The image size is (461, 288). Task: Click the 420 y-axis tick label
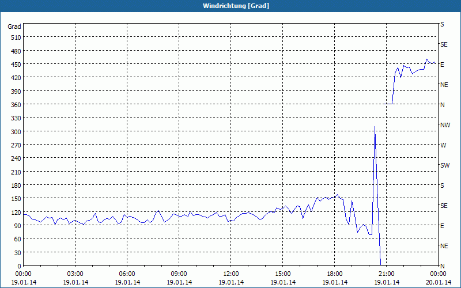(16, 78)
